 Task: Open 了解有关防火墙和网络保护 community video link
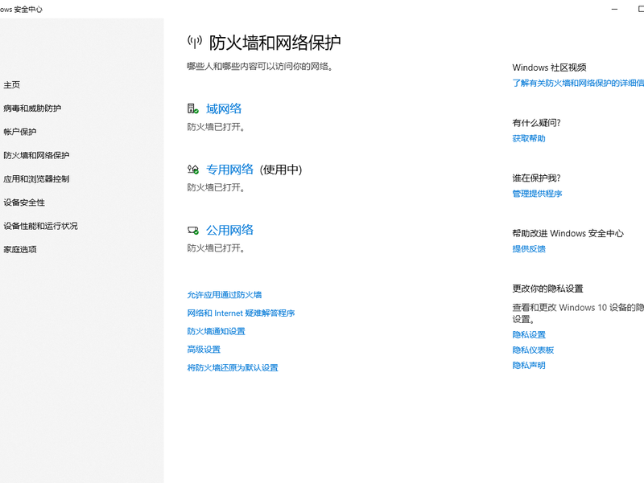[x=578, y=84]
